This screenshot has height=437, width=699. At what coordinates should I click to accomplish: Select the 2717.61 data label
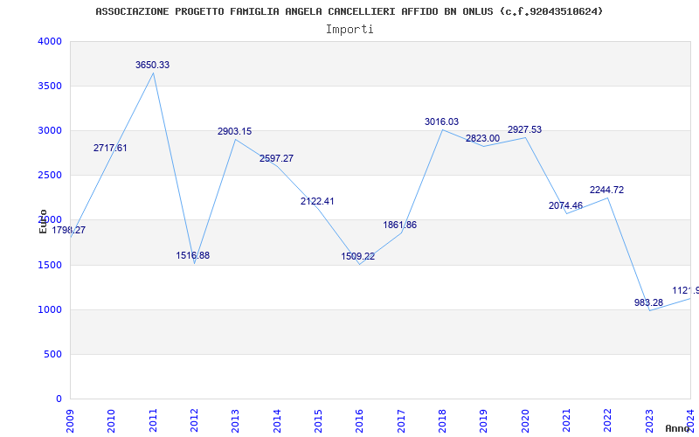(x=110, y=148)
